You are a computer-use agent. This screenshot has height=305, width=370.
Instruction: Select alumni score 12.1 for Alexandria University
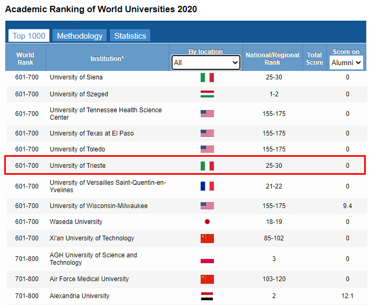coord(347,296)
